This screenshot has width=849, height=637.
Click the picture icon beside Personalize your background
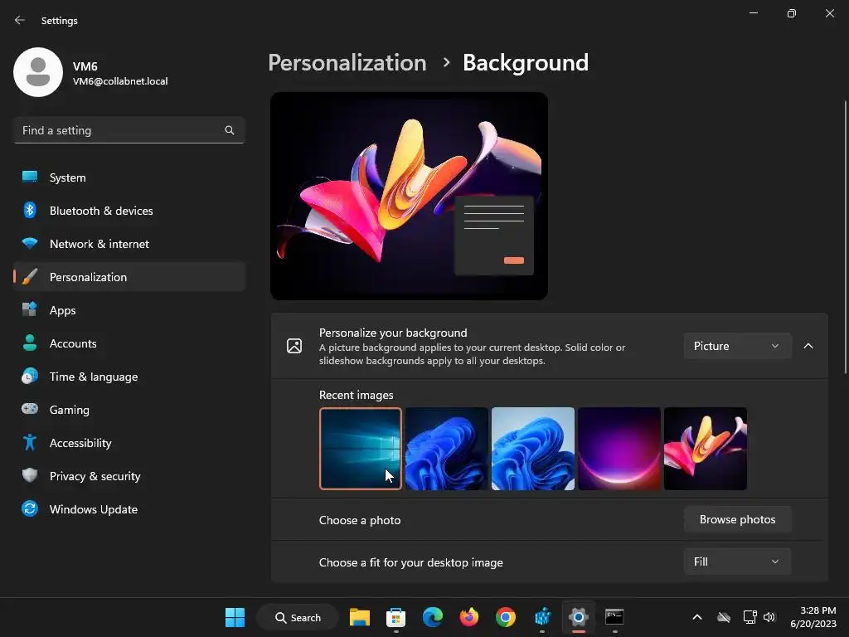tap(294, 346)
